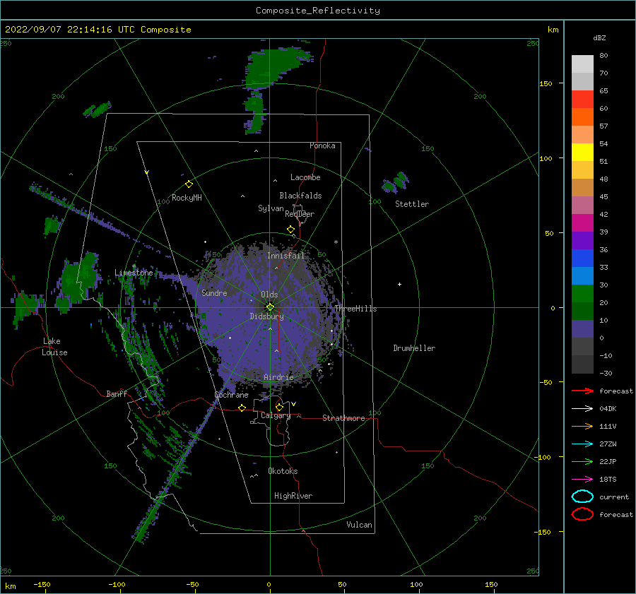Select the orange 111V arrow symbol
The height and width of the screenshot is (594, 636).
(582, 426)
